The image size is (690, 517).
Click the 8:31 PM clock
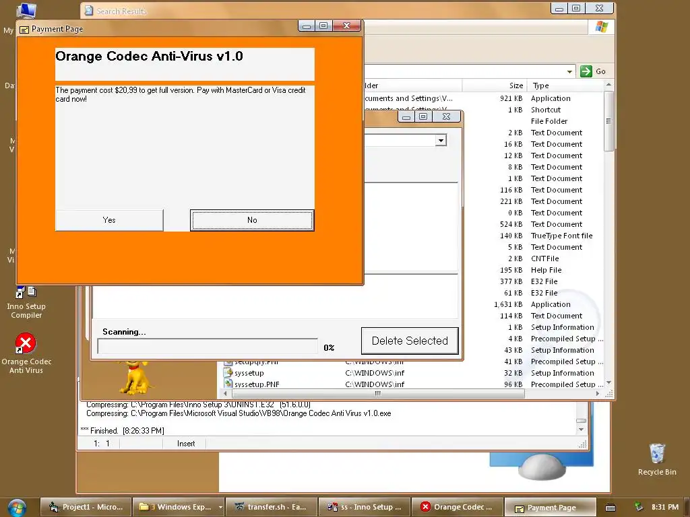[665, 507]
